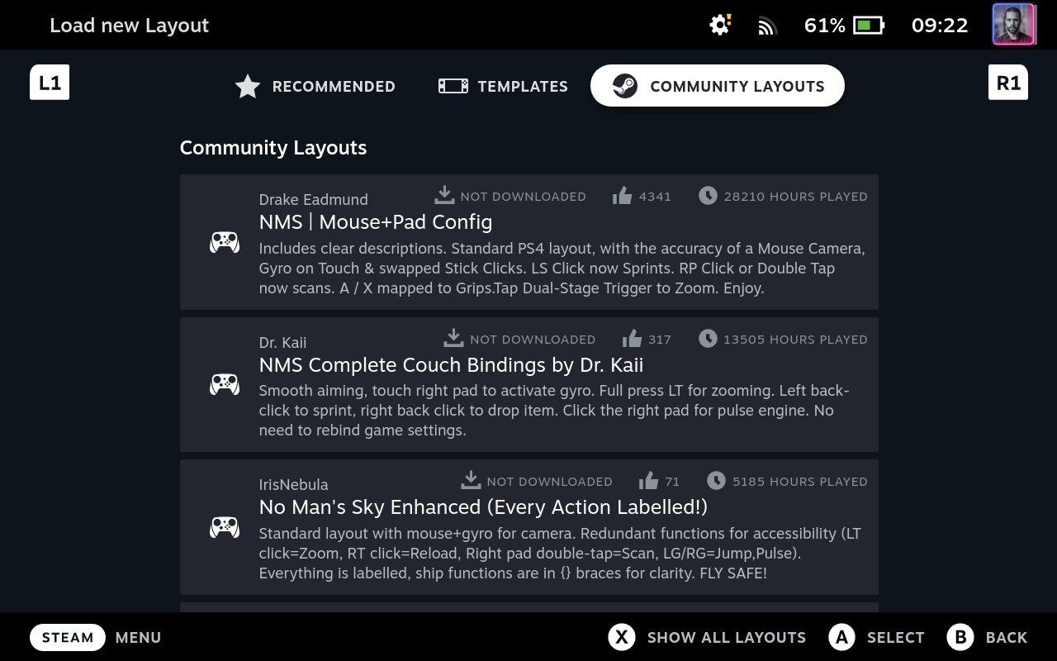This screenshot has width=1057, height=661.
Task: Click the 61% battery percentage text
Action: pos(825,26)
